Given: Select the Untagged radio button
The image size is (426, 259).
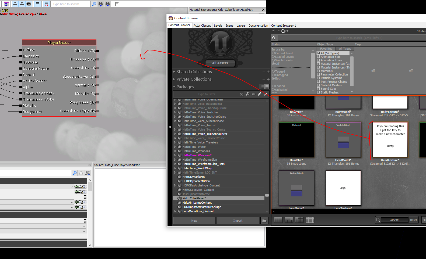Looking at the screenshot, I should point(273,75).
